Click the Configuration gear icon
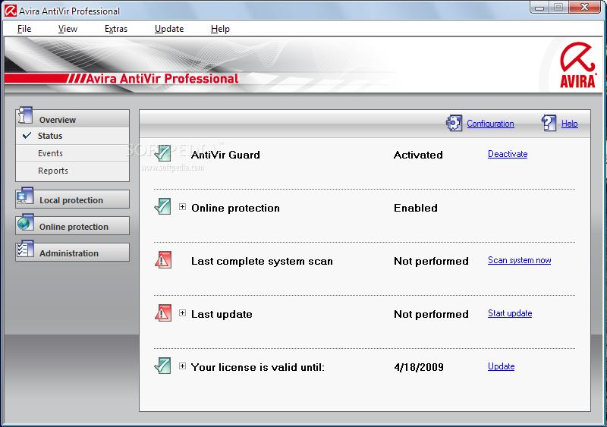 [x=454, y=123]
